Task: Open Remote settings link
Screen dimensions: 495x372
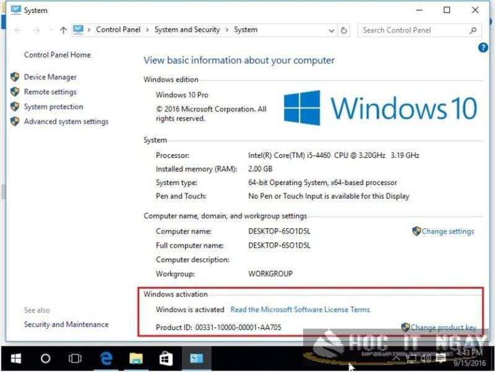Action: coord(50,92)
